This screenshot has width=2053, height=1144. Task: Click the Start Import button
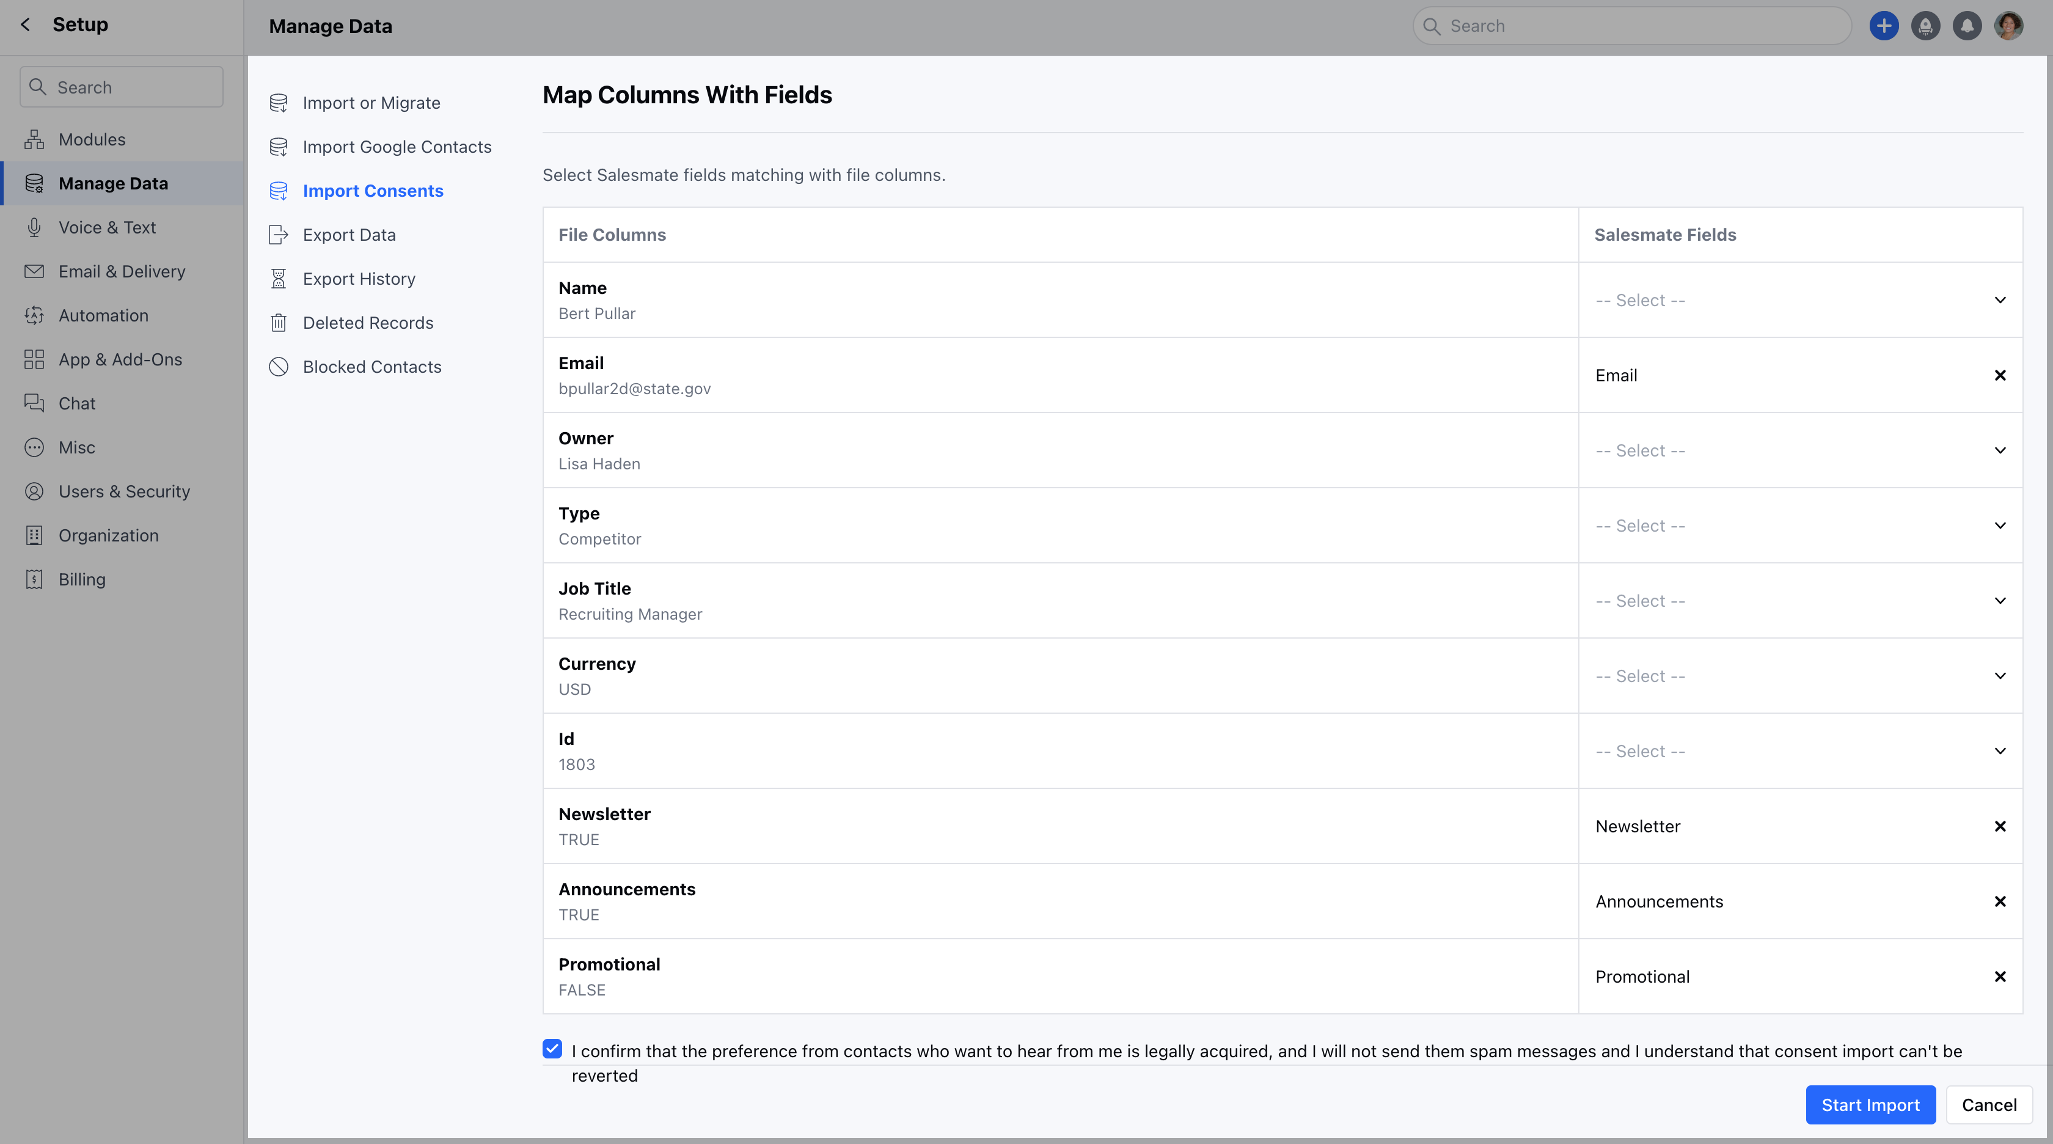point(1870,1105)
